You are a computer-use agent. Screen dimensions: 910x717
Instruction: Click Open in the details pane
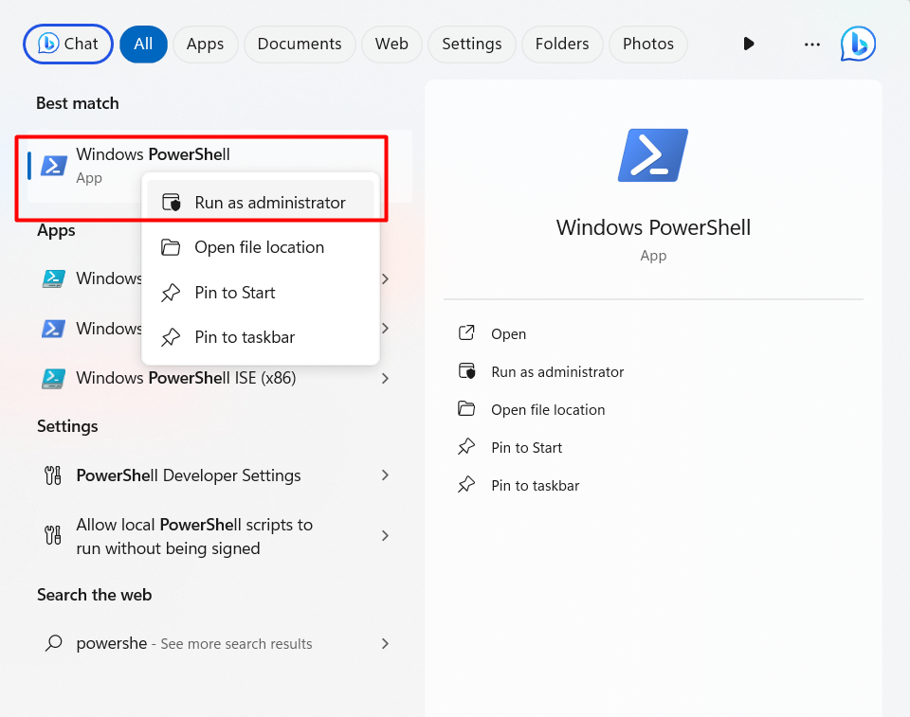(508, 334)
